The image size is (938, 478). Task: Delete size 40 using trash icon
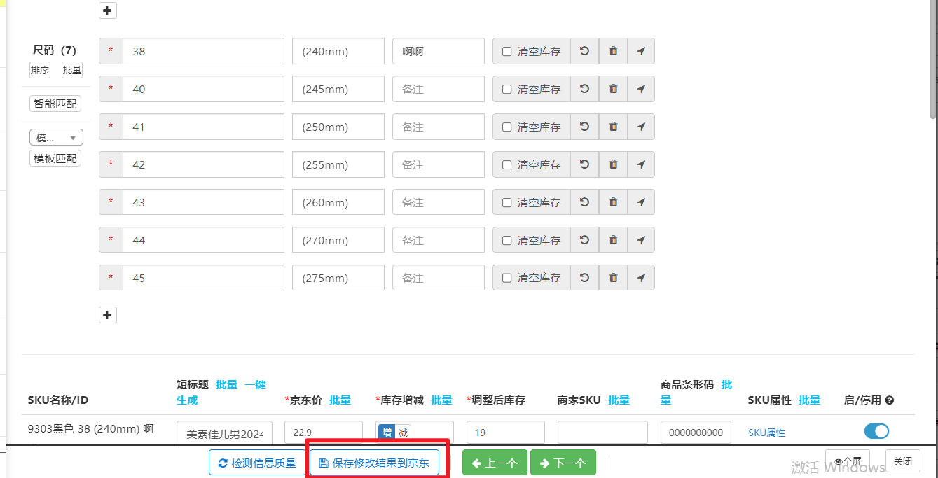(x=613, y=89)
